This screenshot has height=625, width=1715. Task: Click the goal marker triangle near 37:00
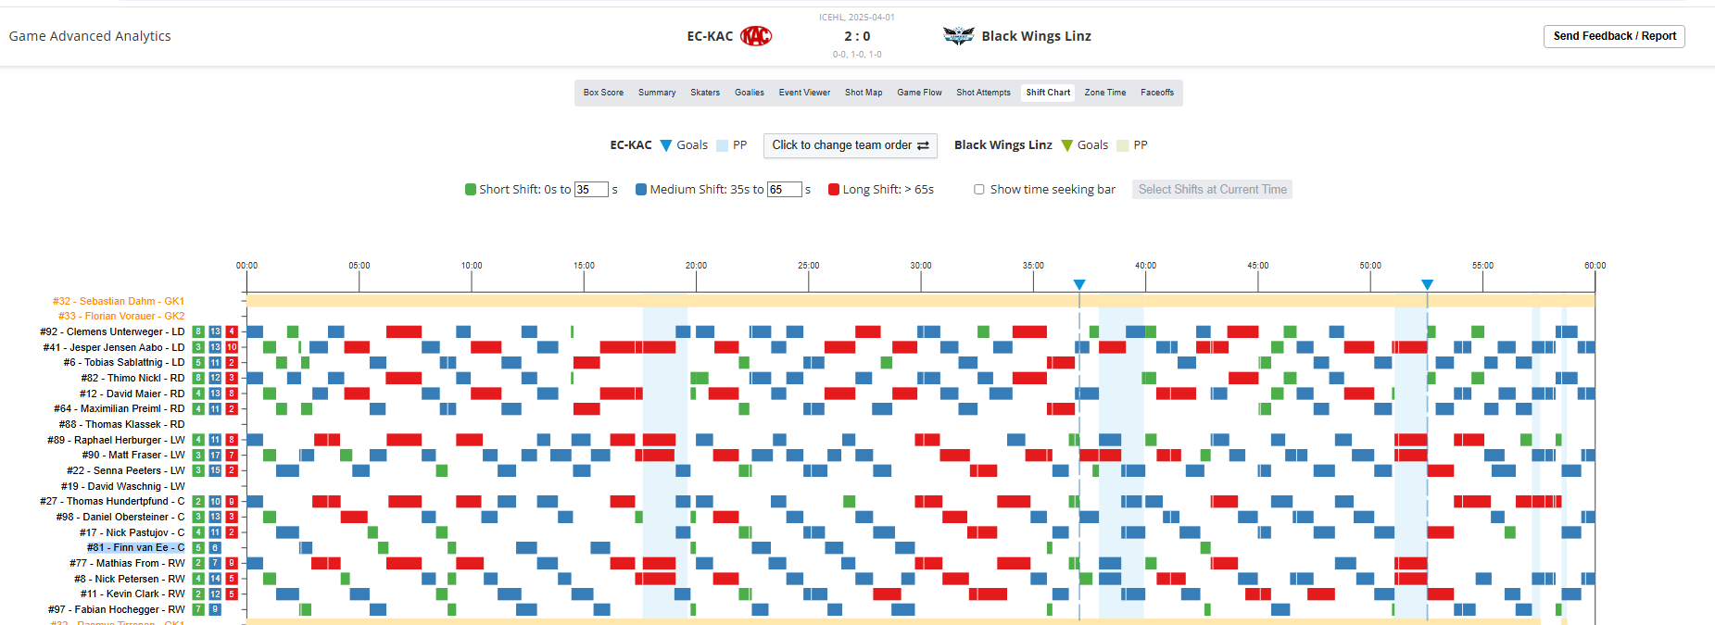(1079, 284)
